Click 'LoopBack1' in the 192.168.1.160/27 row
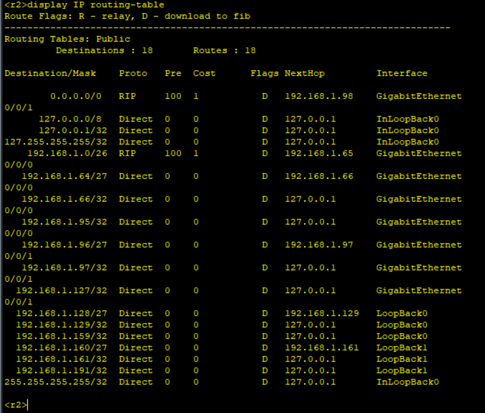This screenshot has width=485, height=413. tap(402, 348)
